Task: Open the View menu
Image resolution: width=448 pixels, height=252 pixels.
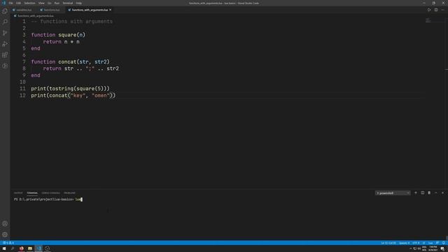Action: click(41, 3)
